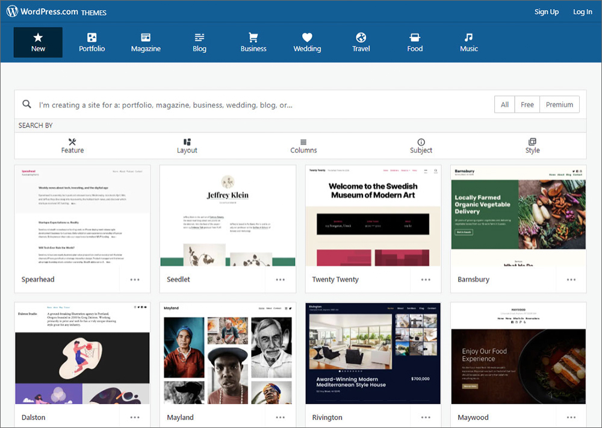The width and height of the screenshot is (602, 428).
Task: Click the Sign Up link
Action: 547,12
